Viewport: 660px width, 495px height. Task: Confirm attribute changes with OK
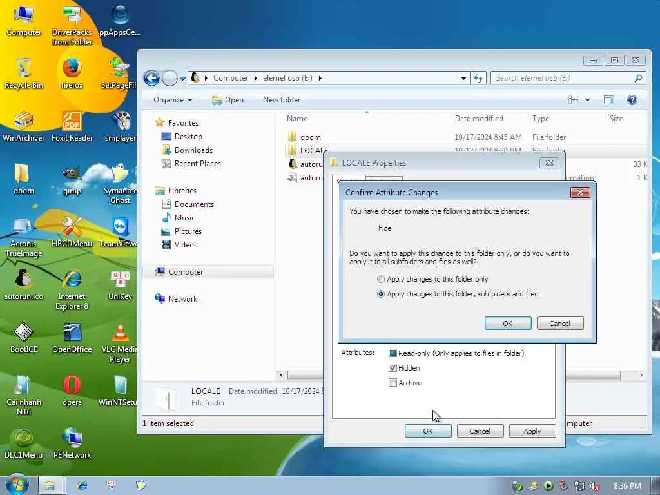tap(508, 324)
